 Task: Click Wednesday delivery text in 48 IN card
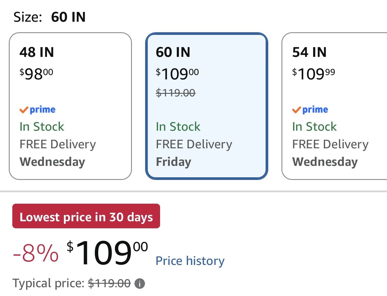(x=52, y=162)
